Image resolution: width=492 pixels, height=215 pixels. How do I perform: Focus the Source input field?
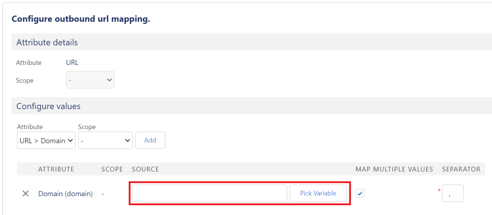coord(210,193)
